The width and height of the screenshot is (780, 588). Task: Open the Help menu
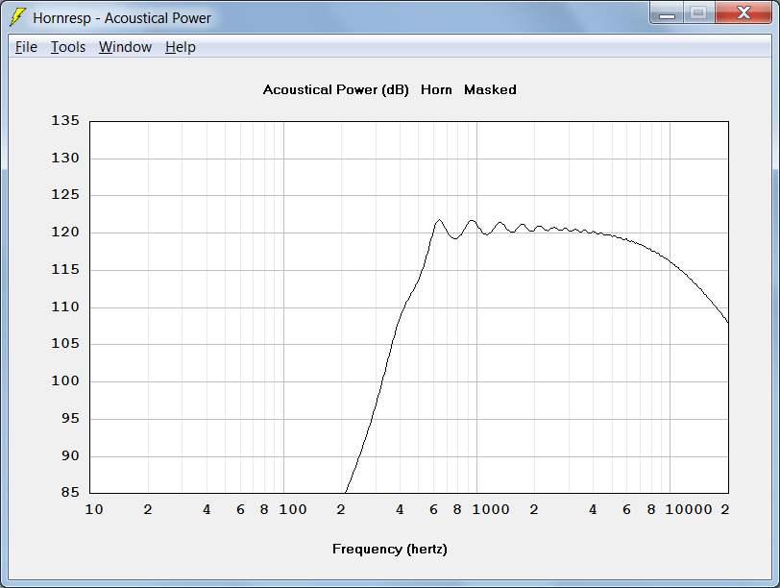180,47
